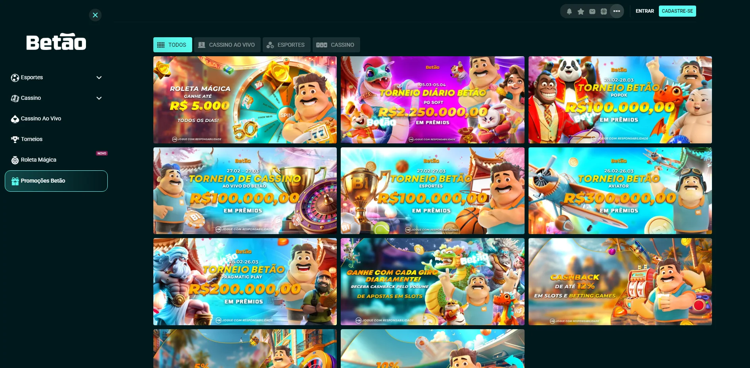This screenshot has height=368, width=750.
Task: Open Torneios in the sidebar
Action: coord(56,139)
